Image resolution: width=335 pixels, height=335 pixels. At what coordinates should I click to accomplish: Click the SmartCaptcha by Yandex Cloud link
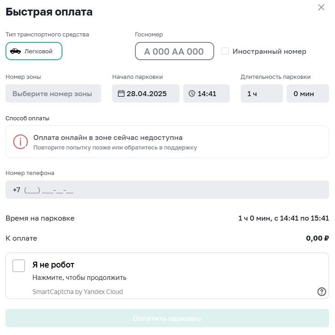pos(77,292)
